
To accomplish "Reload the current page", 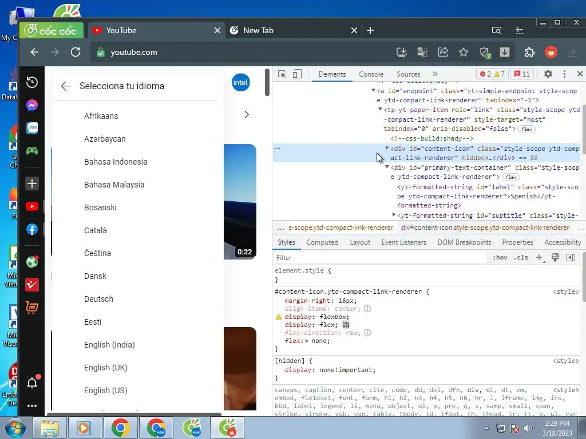I will coord(76,52).
